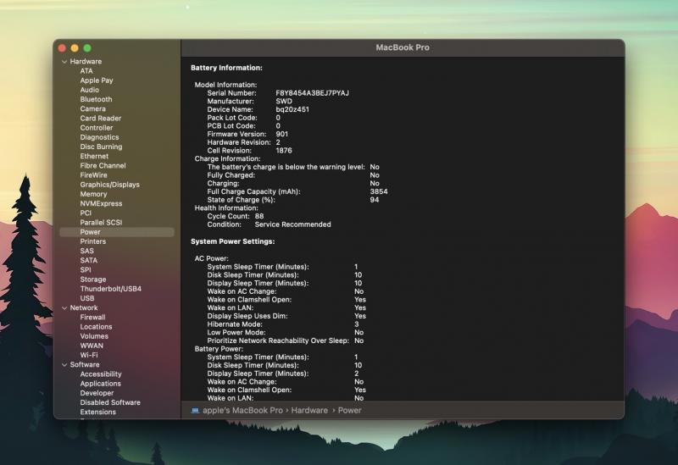Image resolution: width=678 pixels, height=465 pixels.
Task: Open Graphics/Displays in the sidebar
Action: [x=110, y=185]
